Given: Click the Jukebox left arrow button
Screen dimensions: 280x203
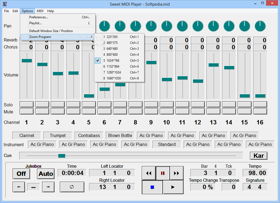Looking at the screenshot, I should click(x=19, y=187).
